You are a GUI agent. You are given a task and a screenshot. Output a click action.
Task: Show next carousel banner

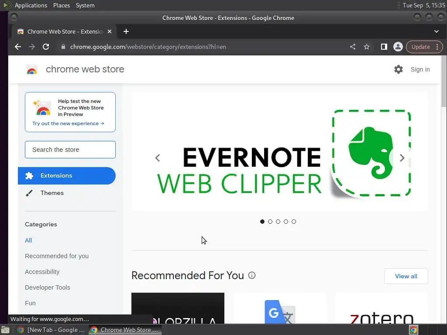click(402, 158)
